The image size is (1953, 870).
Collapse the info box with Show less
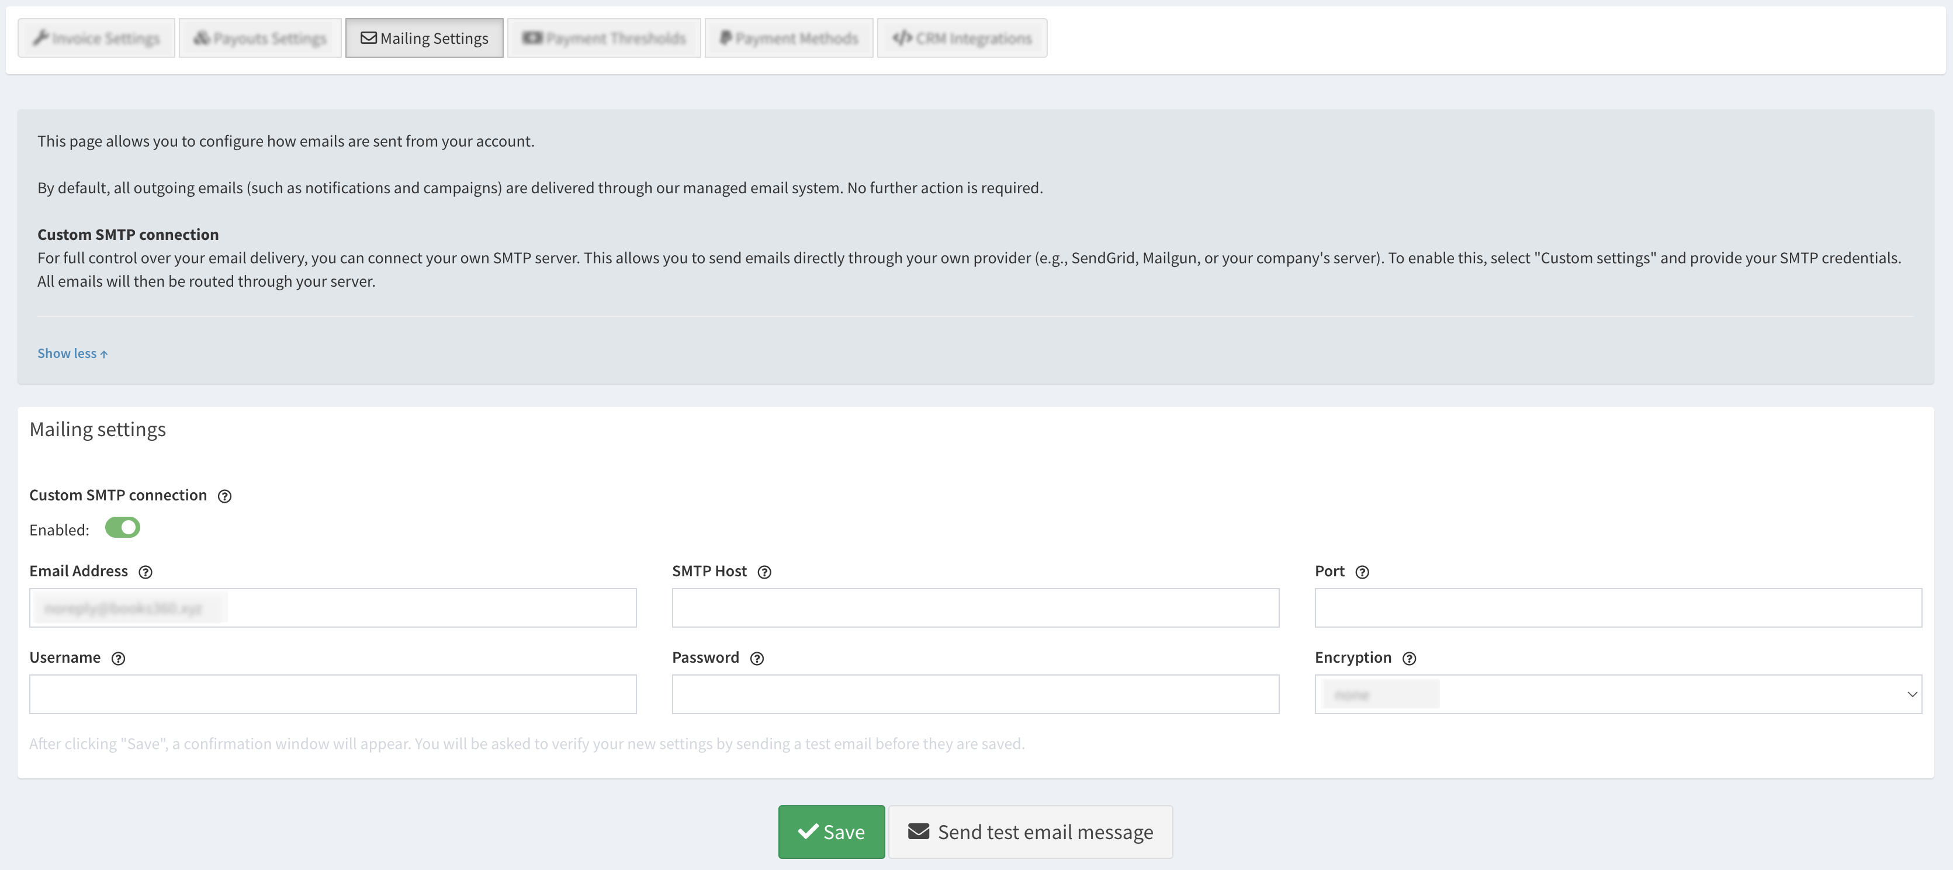point(72,354)
